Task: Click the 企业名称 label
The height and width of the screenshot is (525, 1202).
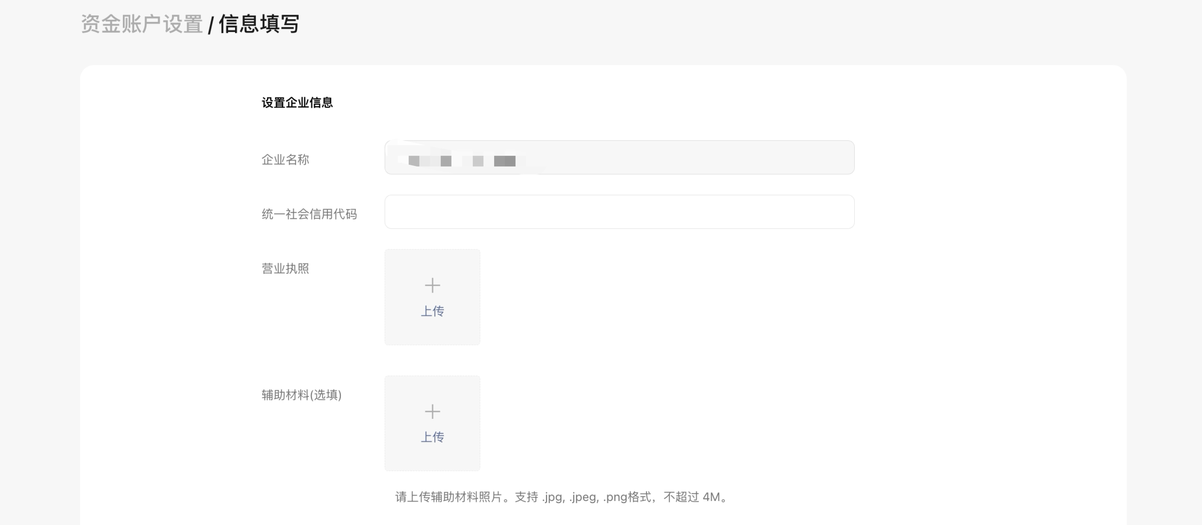Action: coord(285,160)
